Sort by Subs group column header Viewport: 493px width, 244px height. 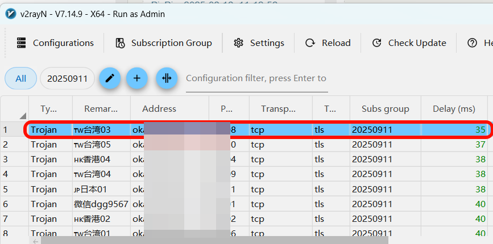(385, 108)
